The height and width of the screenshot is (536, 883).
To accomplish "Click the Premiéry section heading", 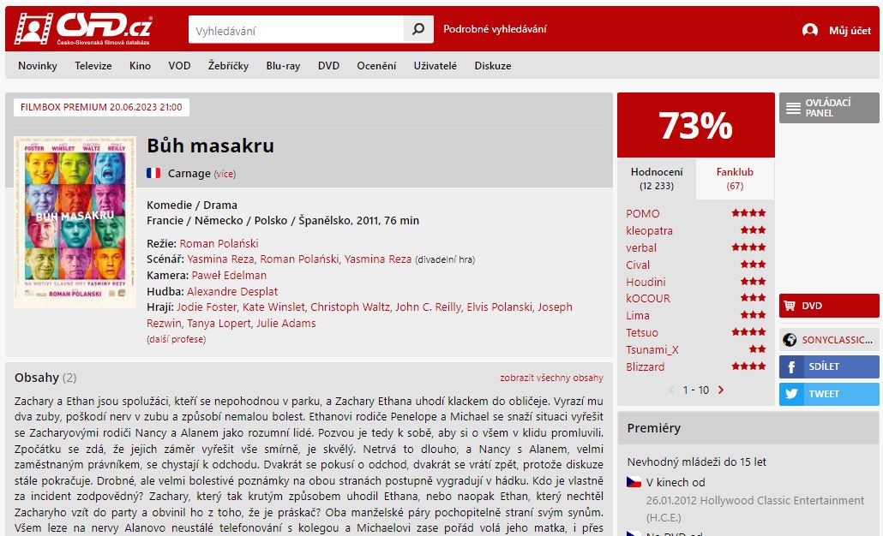I will pyautogui.click(x=654, y=428).
